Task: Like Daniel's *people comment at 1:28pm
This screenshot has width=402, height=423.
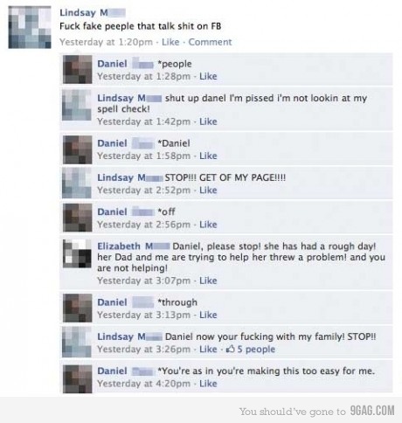Action: pos(208,76)
